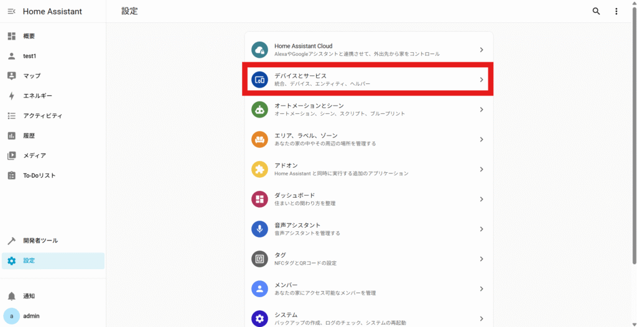Viewport: 637px width, 327px height.
Task: Open 概要 in the sidebar
Action: point(29,36)
